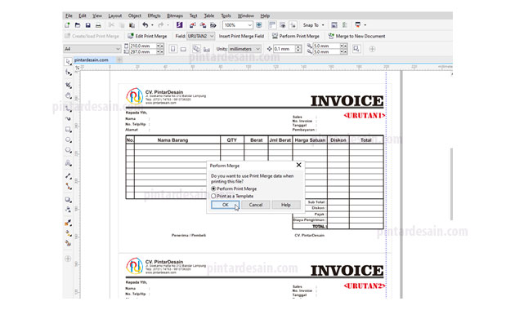The image size is (515, 310).
Task: Click Help in Perform Merge dialog
Action: (286, 205)
